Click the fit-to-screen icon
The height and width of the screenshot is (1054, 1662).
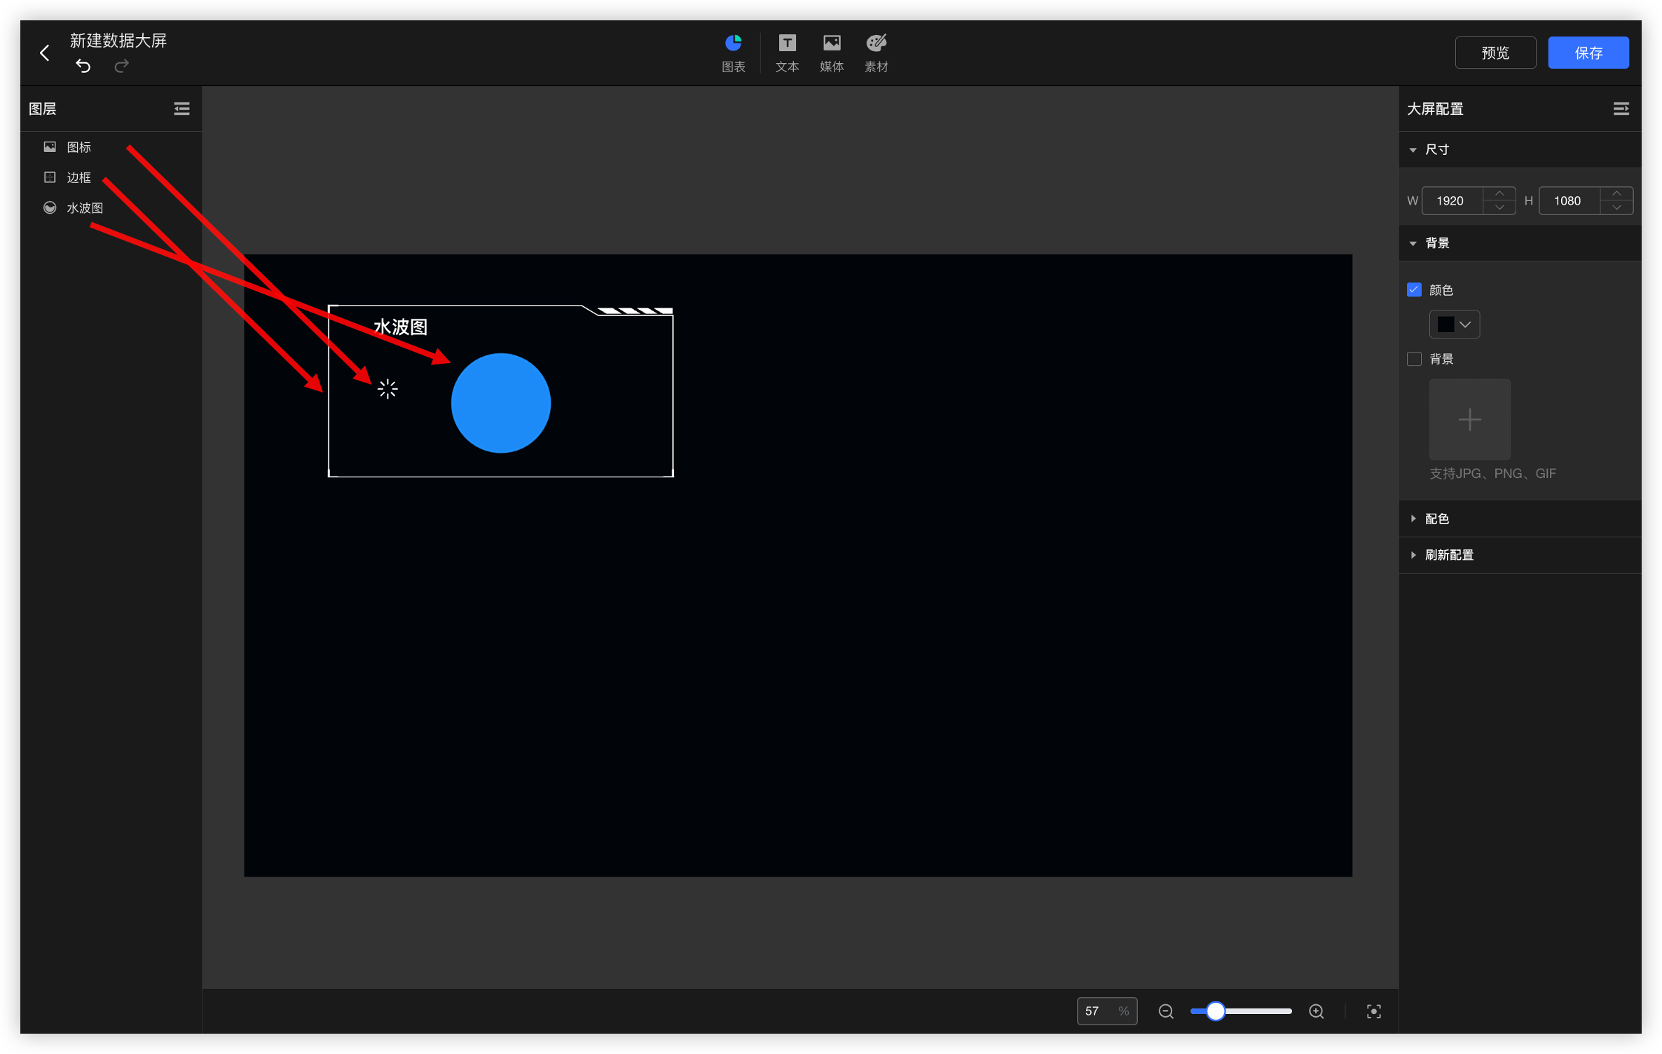pyautogui.click(x=1373, y=1011)
